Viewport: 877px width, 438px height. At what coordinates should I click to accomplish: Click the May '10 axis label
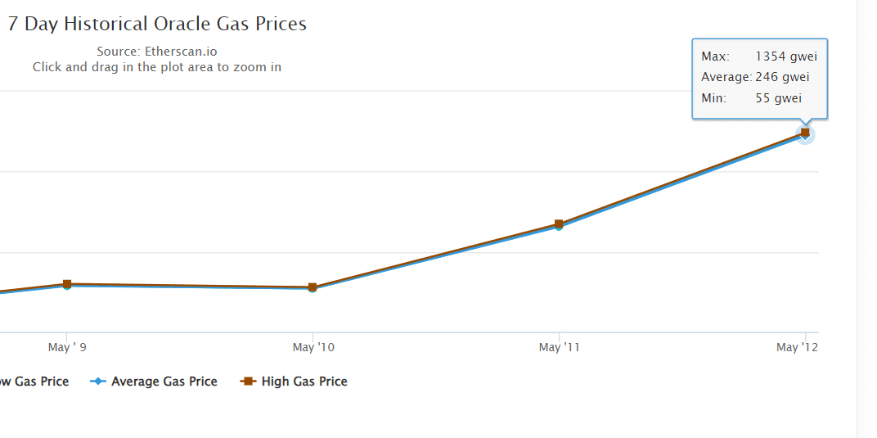coord(313,347)
